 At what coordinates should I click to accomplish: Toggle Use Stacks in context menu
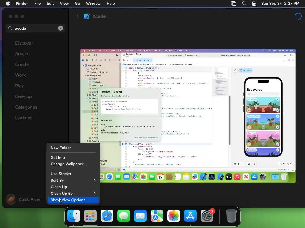pos(73,174)
